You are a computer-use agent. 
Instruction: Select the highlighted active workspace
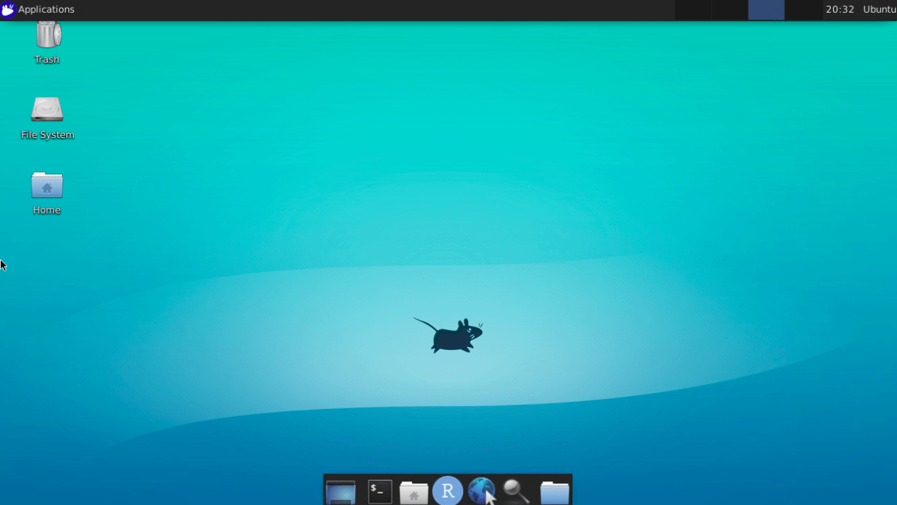(x=766, y=10)
